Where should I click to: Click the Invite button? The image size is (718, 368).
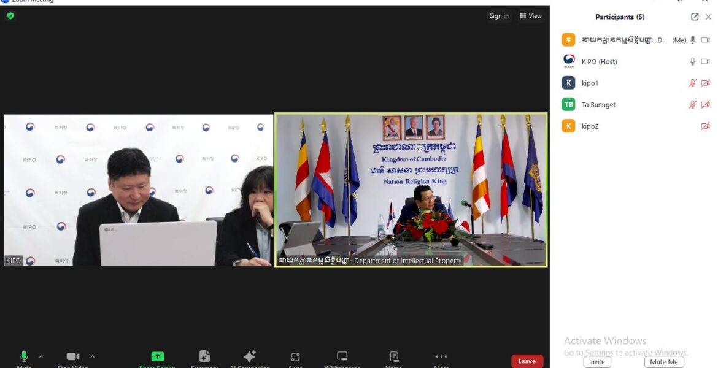(x=596, y=362)
